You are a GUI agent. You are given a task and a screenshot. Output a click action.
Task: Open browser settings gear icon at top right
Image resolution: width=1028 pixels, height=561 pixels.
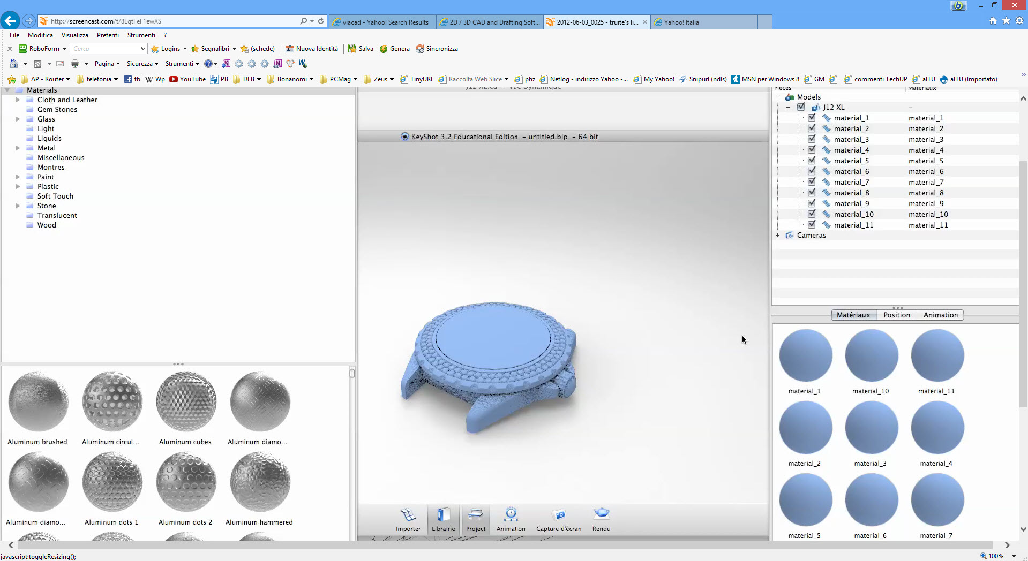pyautogui.click(x=1019, y=21)
